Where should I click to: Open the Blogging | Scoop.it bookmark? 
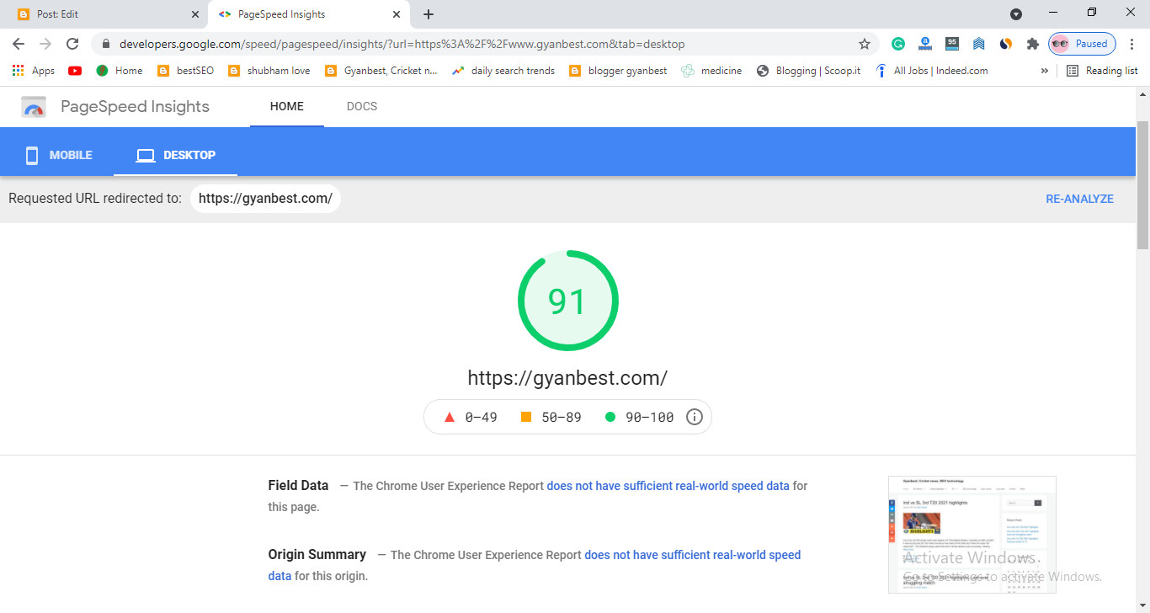pos(808,71)
